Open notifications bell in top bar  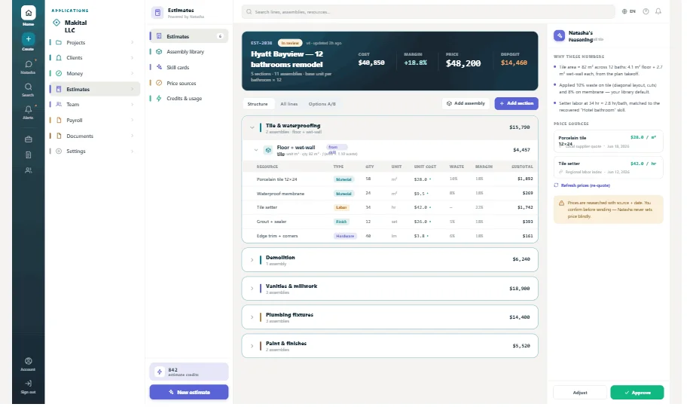[658, 11]
